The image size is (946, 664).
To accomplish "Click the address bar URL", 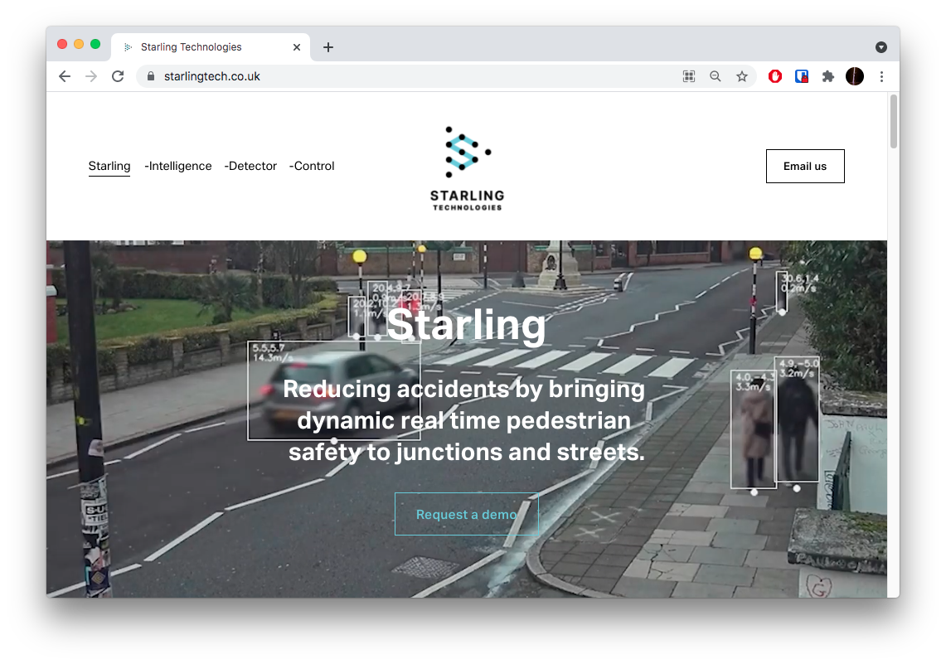I will pyautogui.click(x=211, y=76).
